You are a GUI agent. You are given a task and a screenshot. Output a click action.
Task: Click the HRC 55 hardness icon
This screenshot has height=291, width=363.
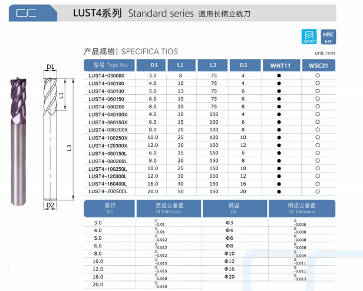(x=328, y=36)
